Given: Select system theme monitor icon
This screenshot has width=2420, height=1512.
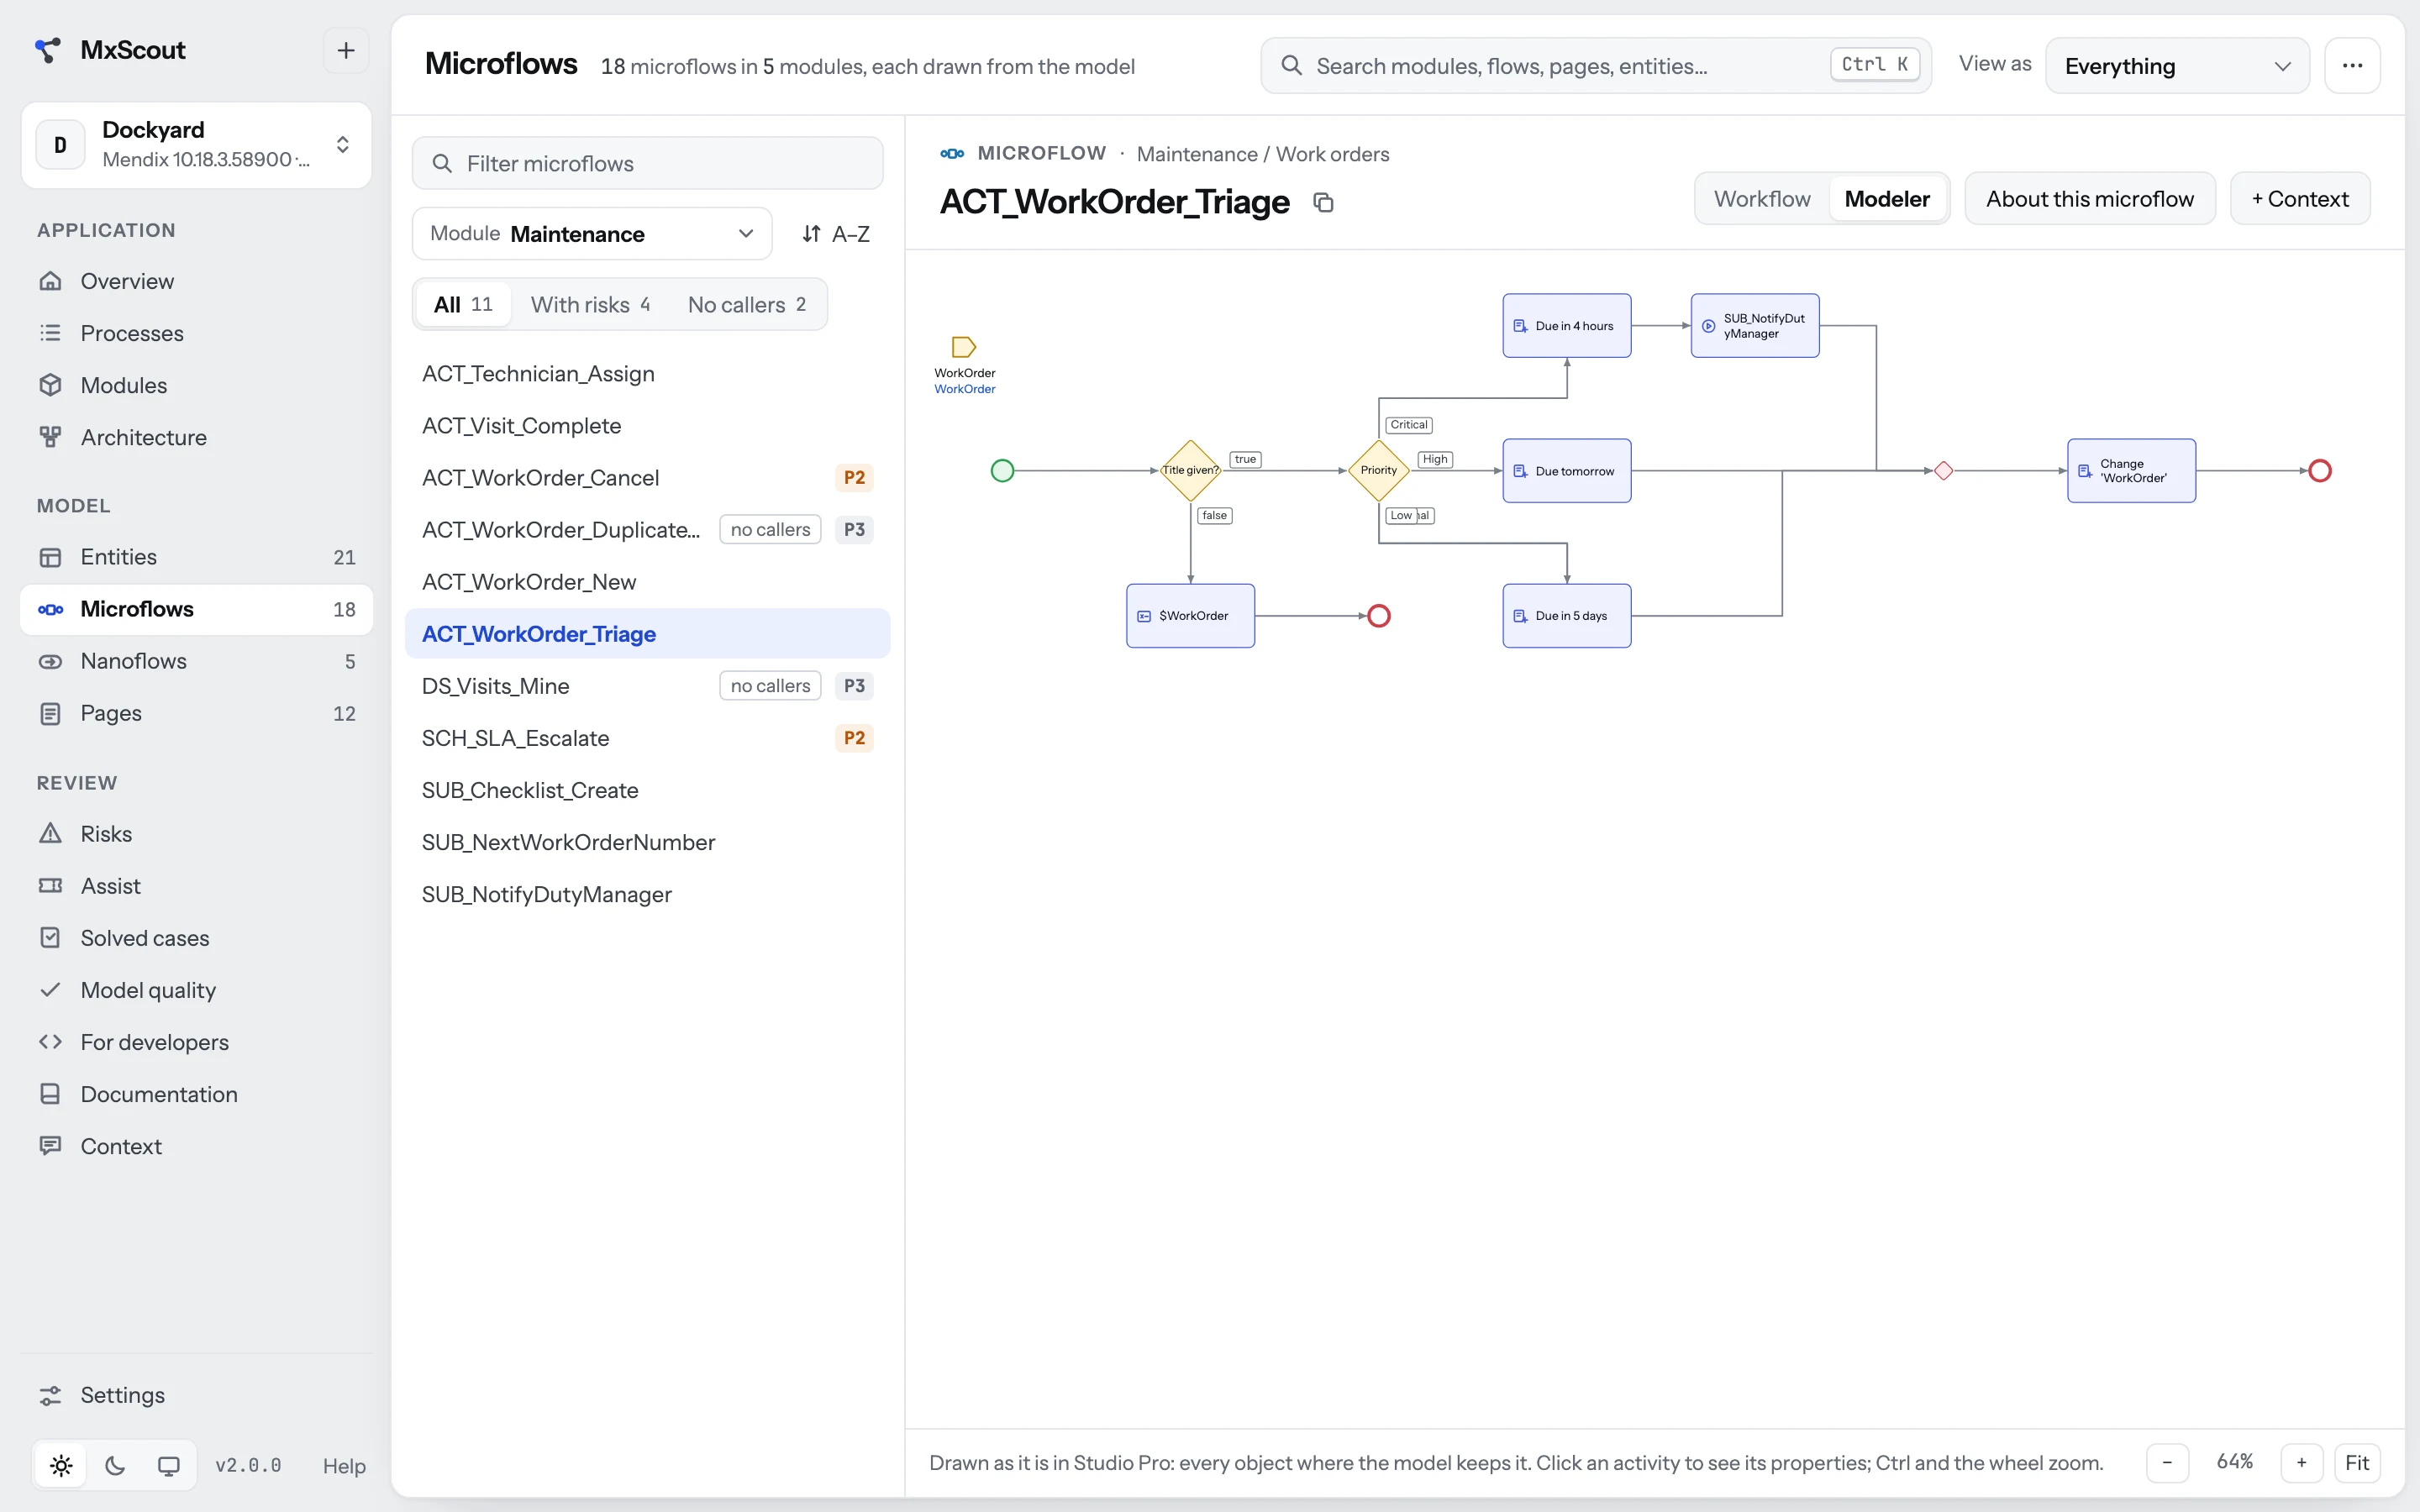Looking at the screenshot, I should click(169, 1465).
